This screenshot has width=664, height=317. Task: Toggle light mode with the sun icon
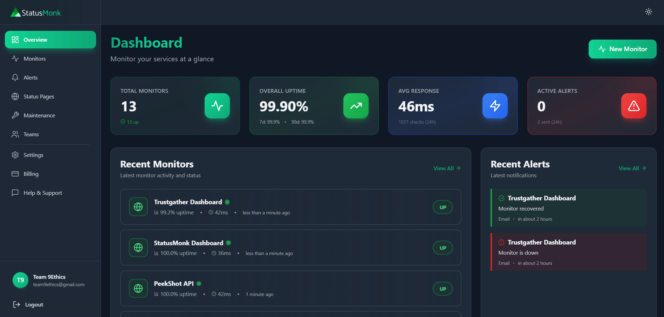(649, 12)
